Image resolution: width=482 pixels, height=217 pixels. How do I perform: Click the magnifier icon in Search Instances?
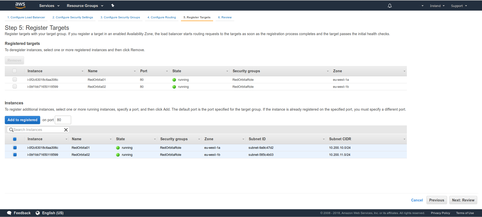11,130
